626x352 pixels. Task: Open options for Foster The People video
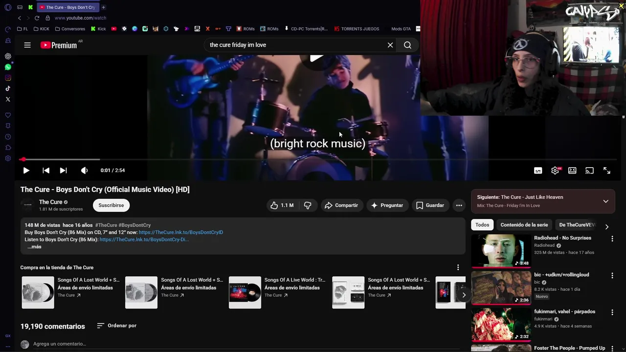click(612, 348)
